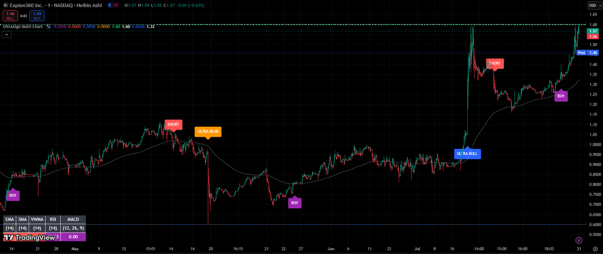This screenshot has width=603, height=254.
Task: Click the Expion360 company logo icon
Action: coord(6,5)
